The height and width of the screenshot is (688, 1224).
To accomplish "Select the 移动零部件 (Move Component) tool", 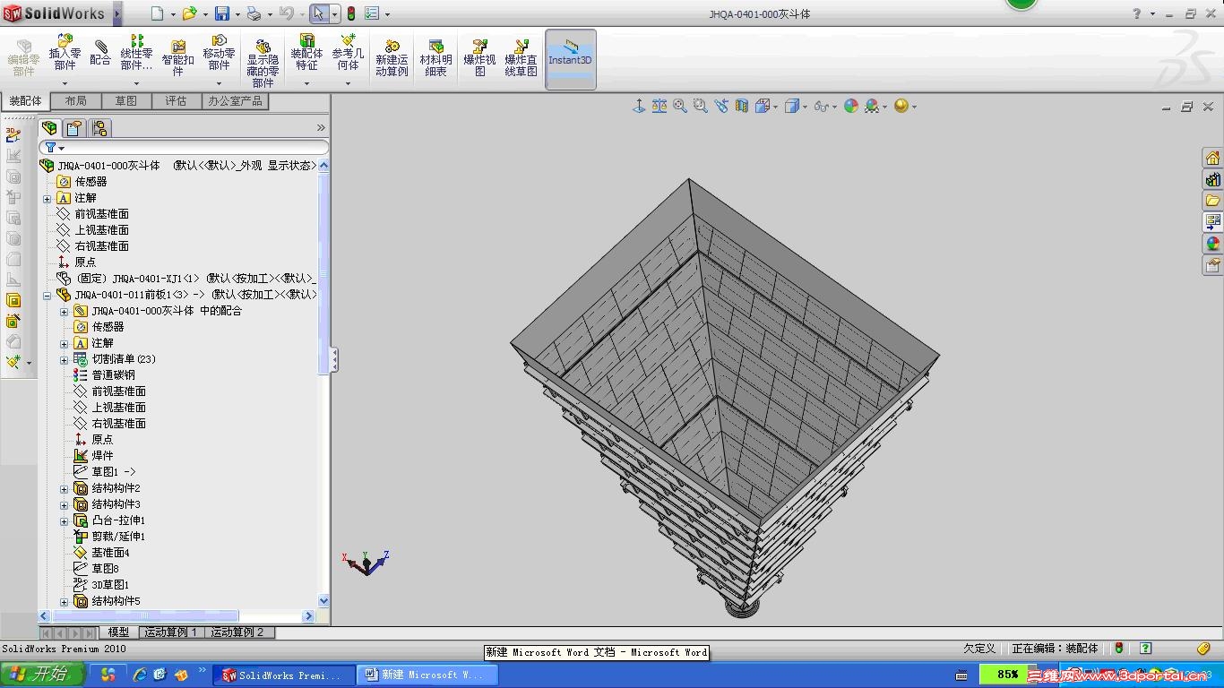I will click(x=219, y=54).
